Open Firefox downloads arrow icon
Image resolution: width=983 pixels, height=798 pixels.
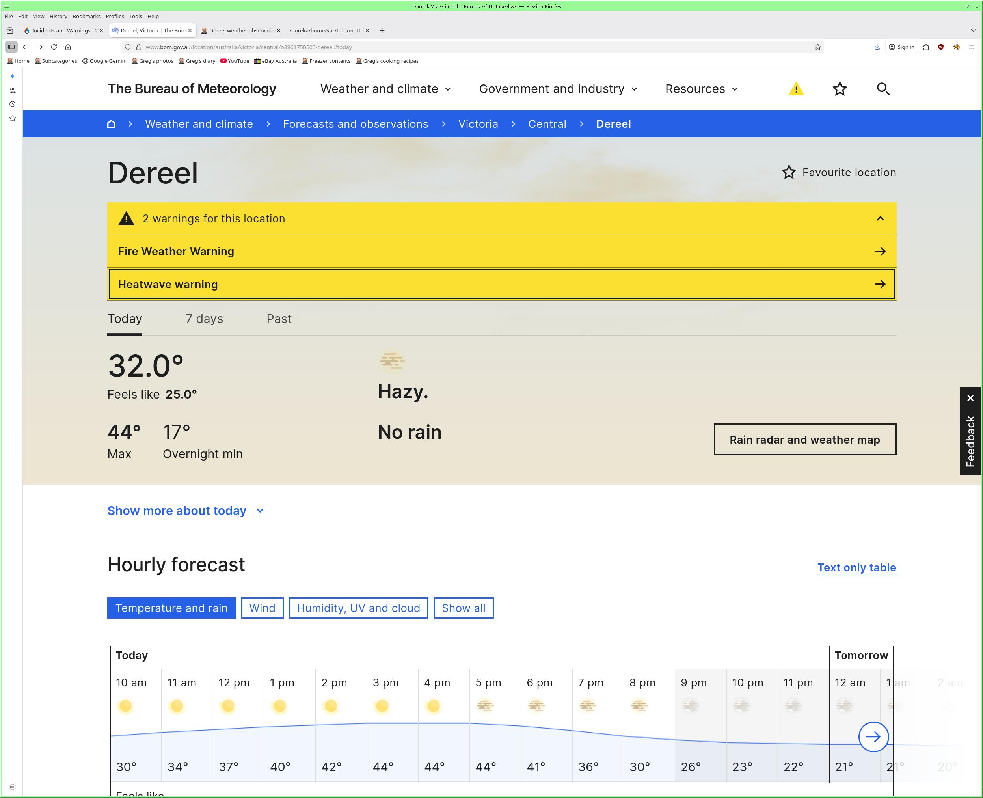coord(877,47)
